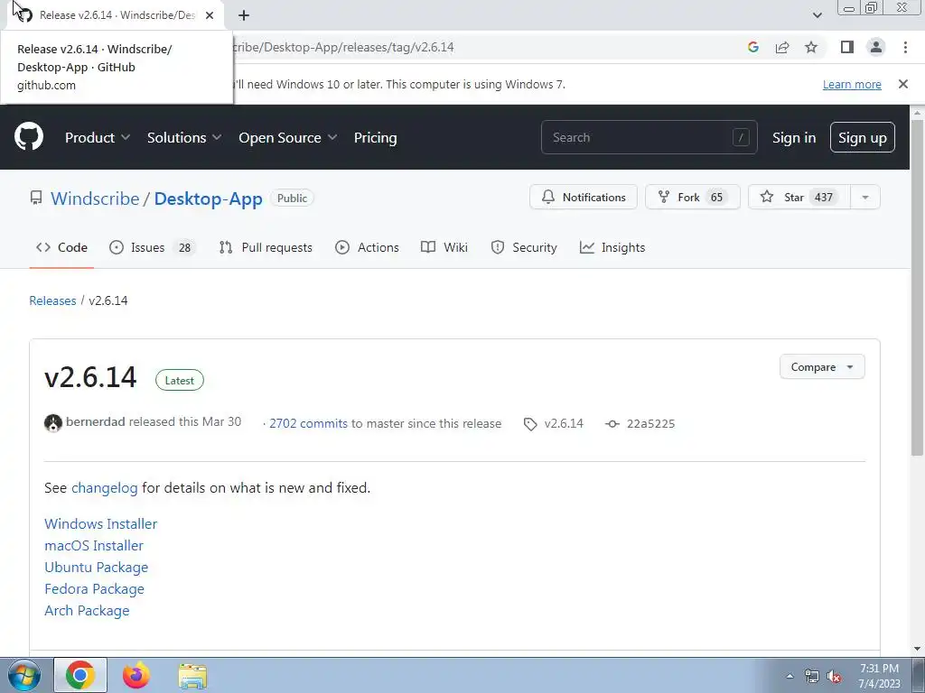
Task: Click the bernerdad username link
Action: pyautogui.click(x=96, y=422)
